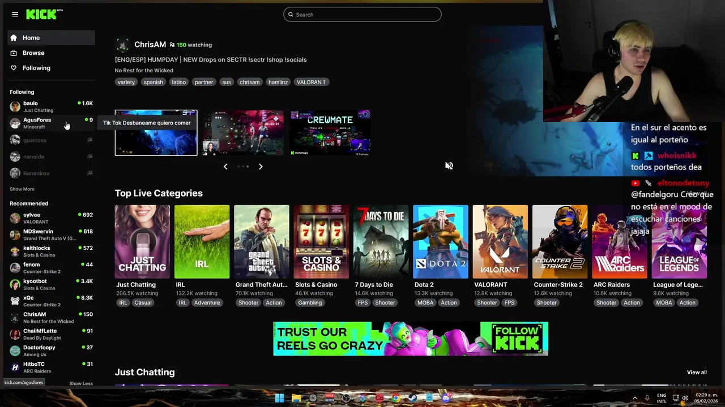Click the Adventure tag under IRL
725x407 pixels.
point(207,302)
